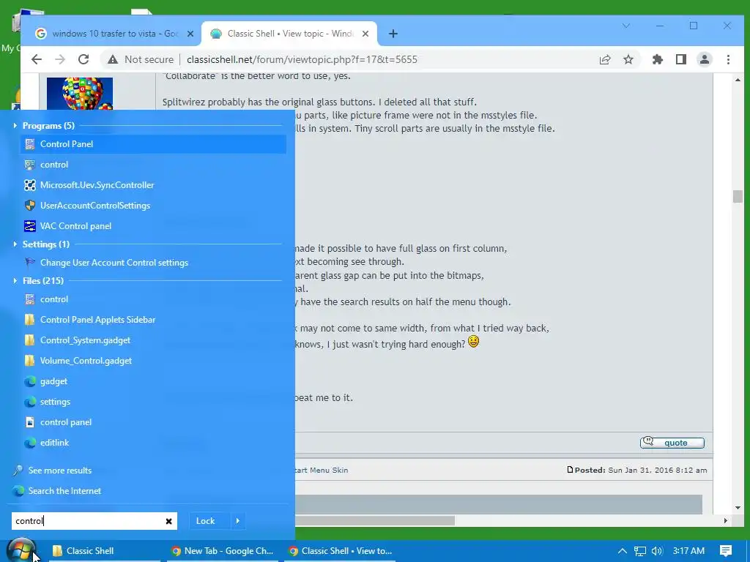Go back in Chrome
This screenshot has height=562, width=750.
pyautogui.click(x=37, y=59)
